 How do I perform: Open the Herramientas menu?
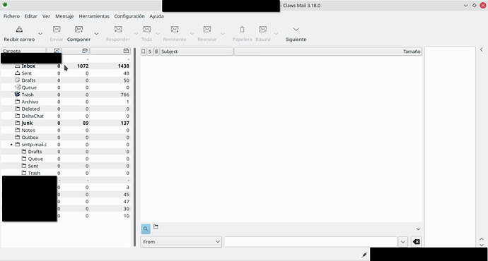[94, 16]
